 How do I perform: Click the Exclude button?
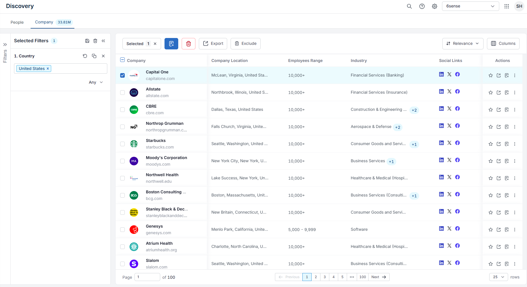[x=245, y=44]
